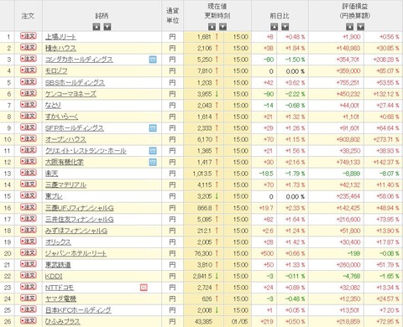Viewport: 403px width, 327px height.
Task: Click blue icon beside クリエイト・レストランツ
Action: [153, 151]
